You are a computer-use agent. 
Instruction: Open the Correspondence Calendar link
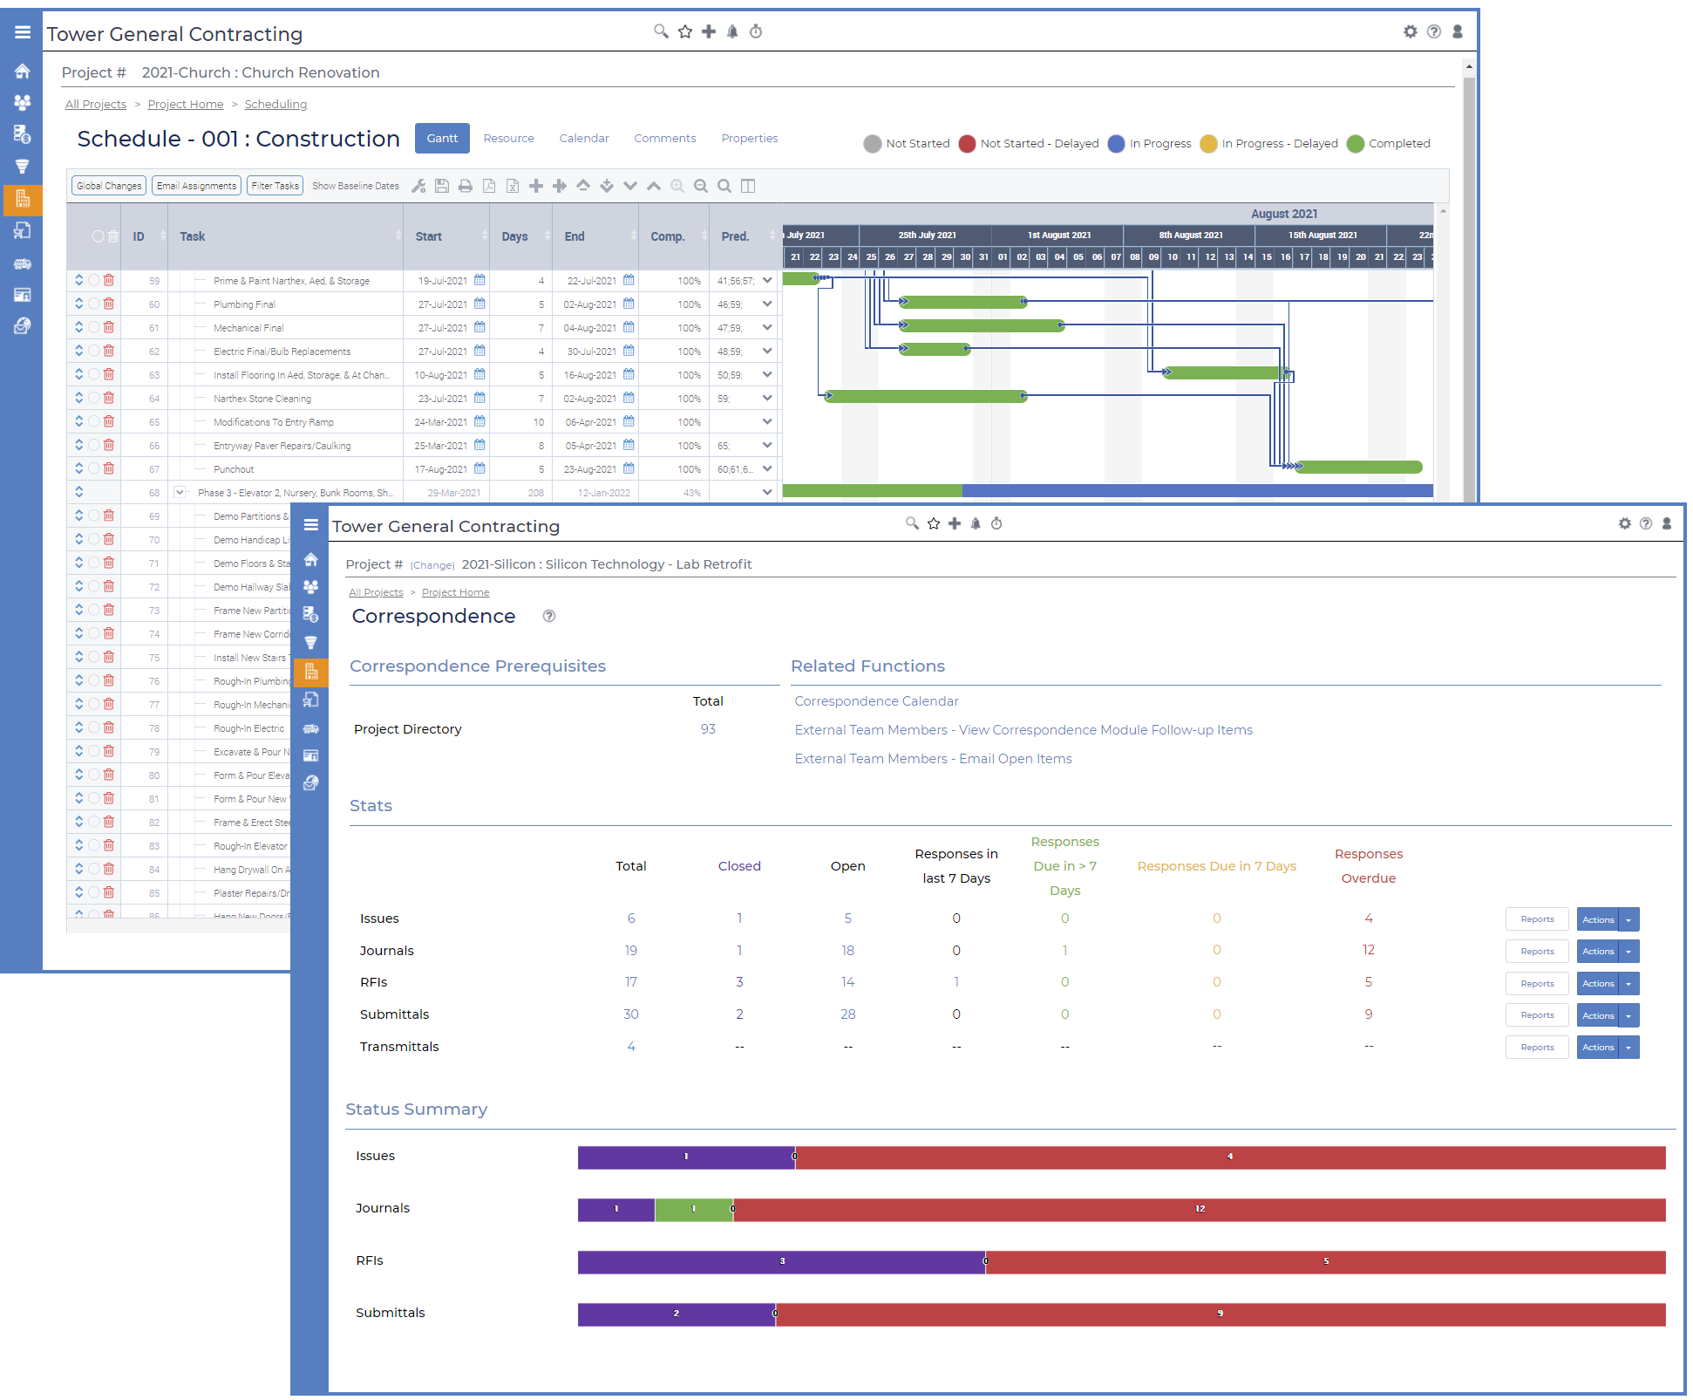pyautogui.click(x=876, y=701)
